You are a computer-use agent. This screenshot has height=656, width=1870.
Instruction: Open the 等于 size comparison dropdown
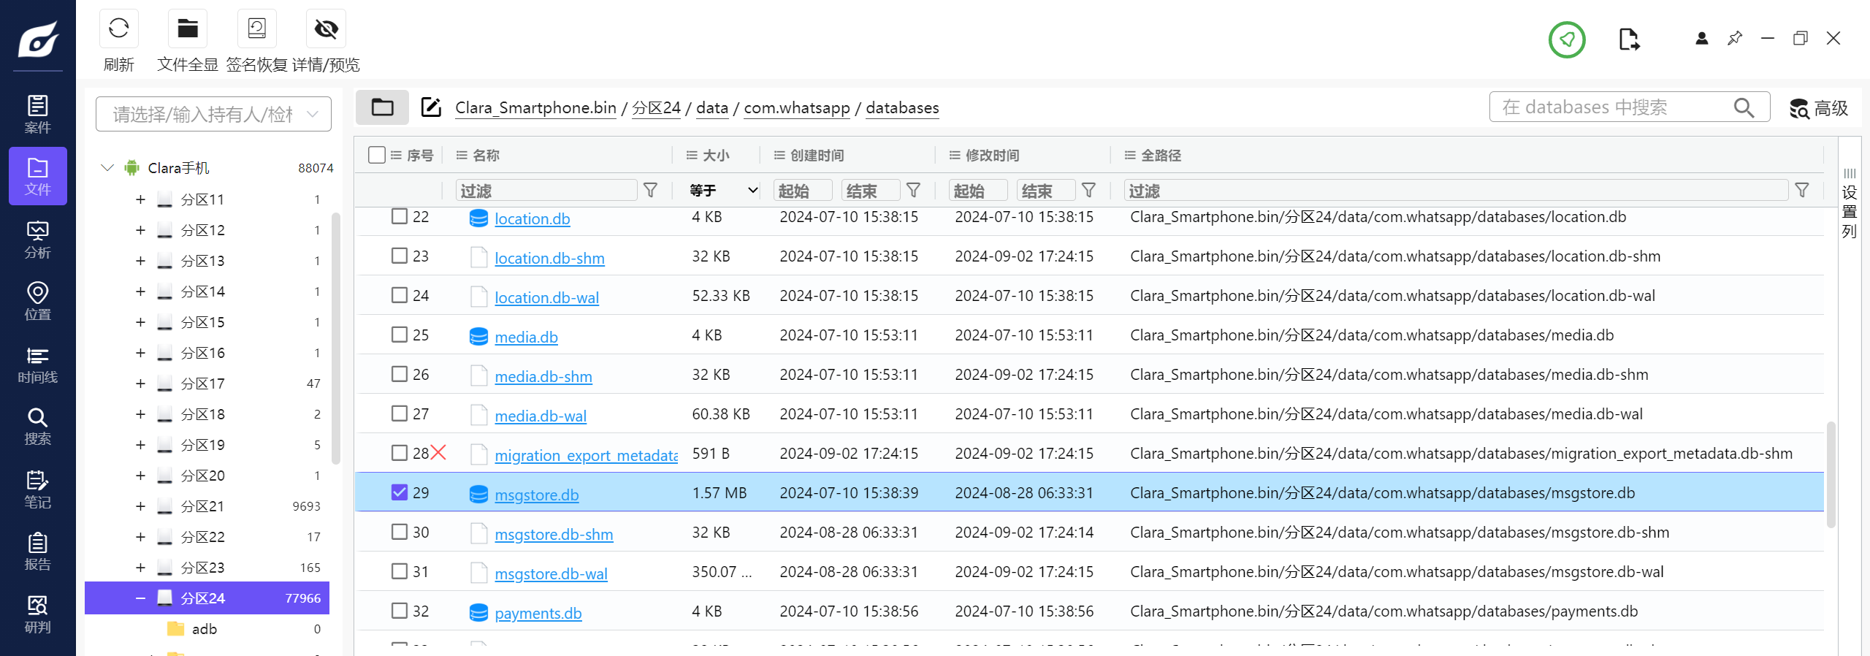[x=722, y=191]
